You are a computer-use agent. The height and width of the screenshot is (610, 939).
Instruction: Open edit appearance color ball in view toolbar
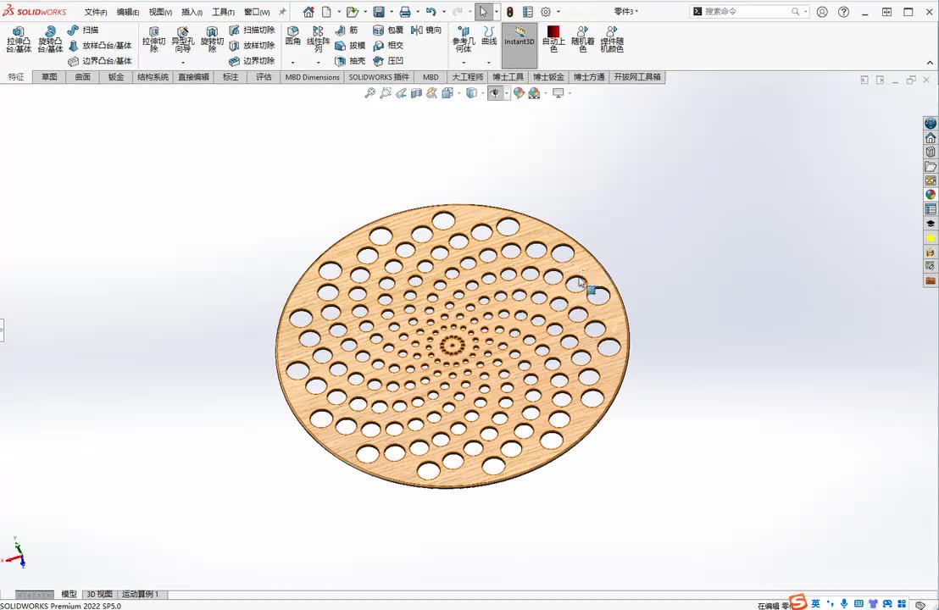click(519, 93)
